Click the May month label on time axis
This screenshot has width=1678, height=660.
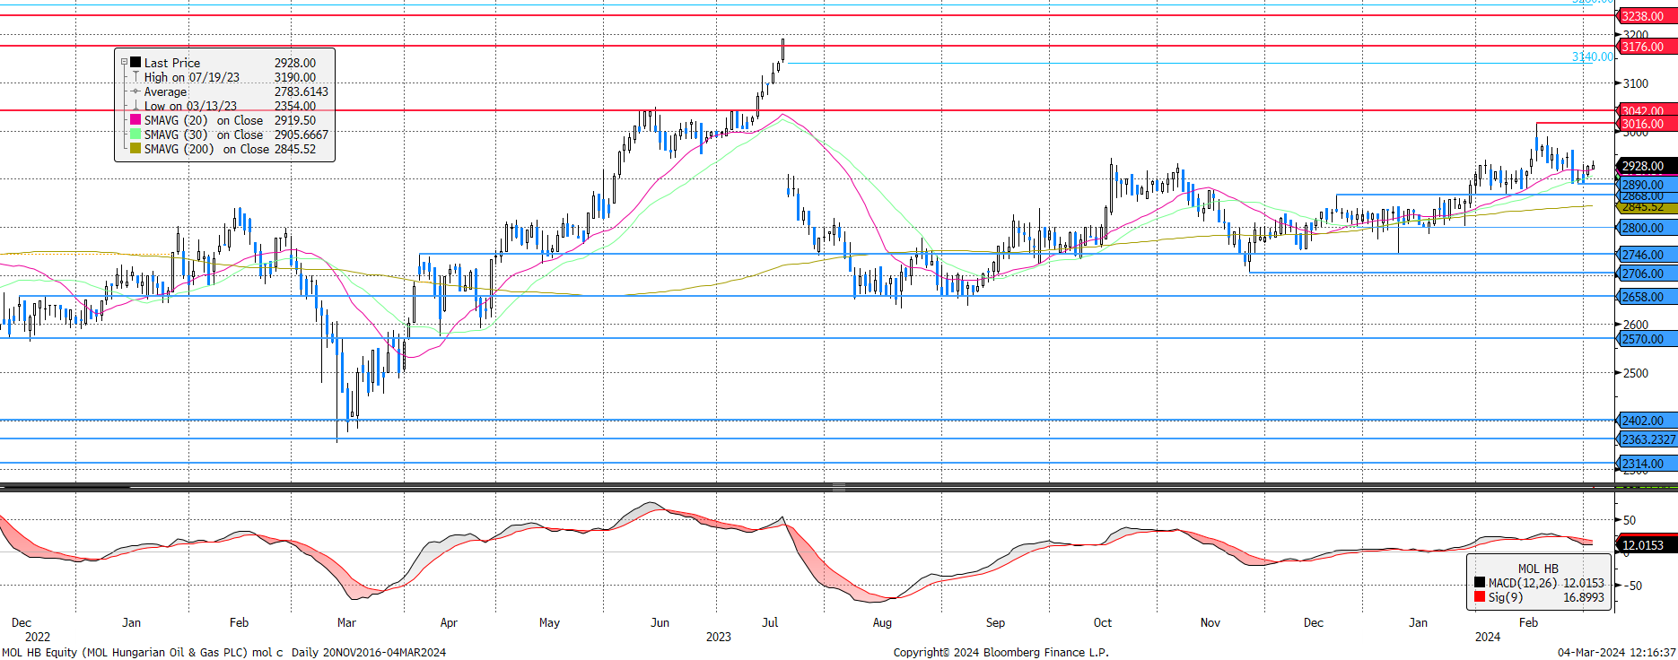click(x=549, y=622)
